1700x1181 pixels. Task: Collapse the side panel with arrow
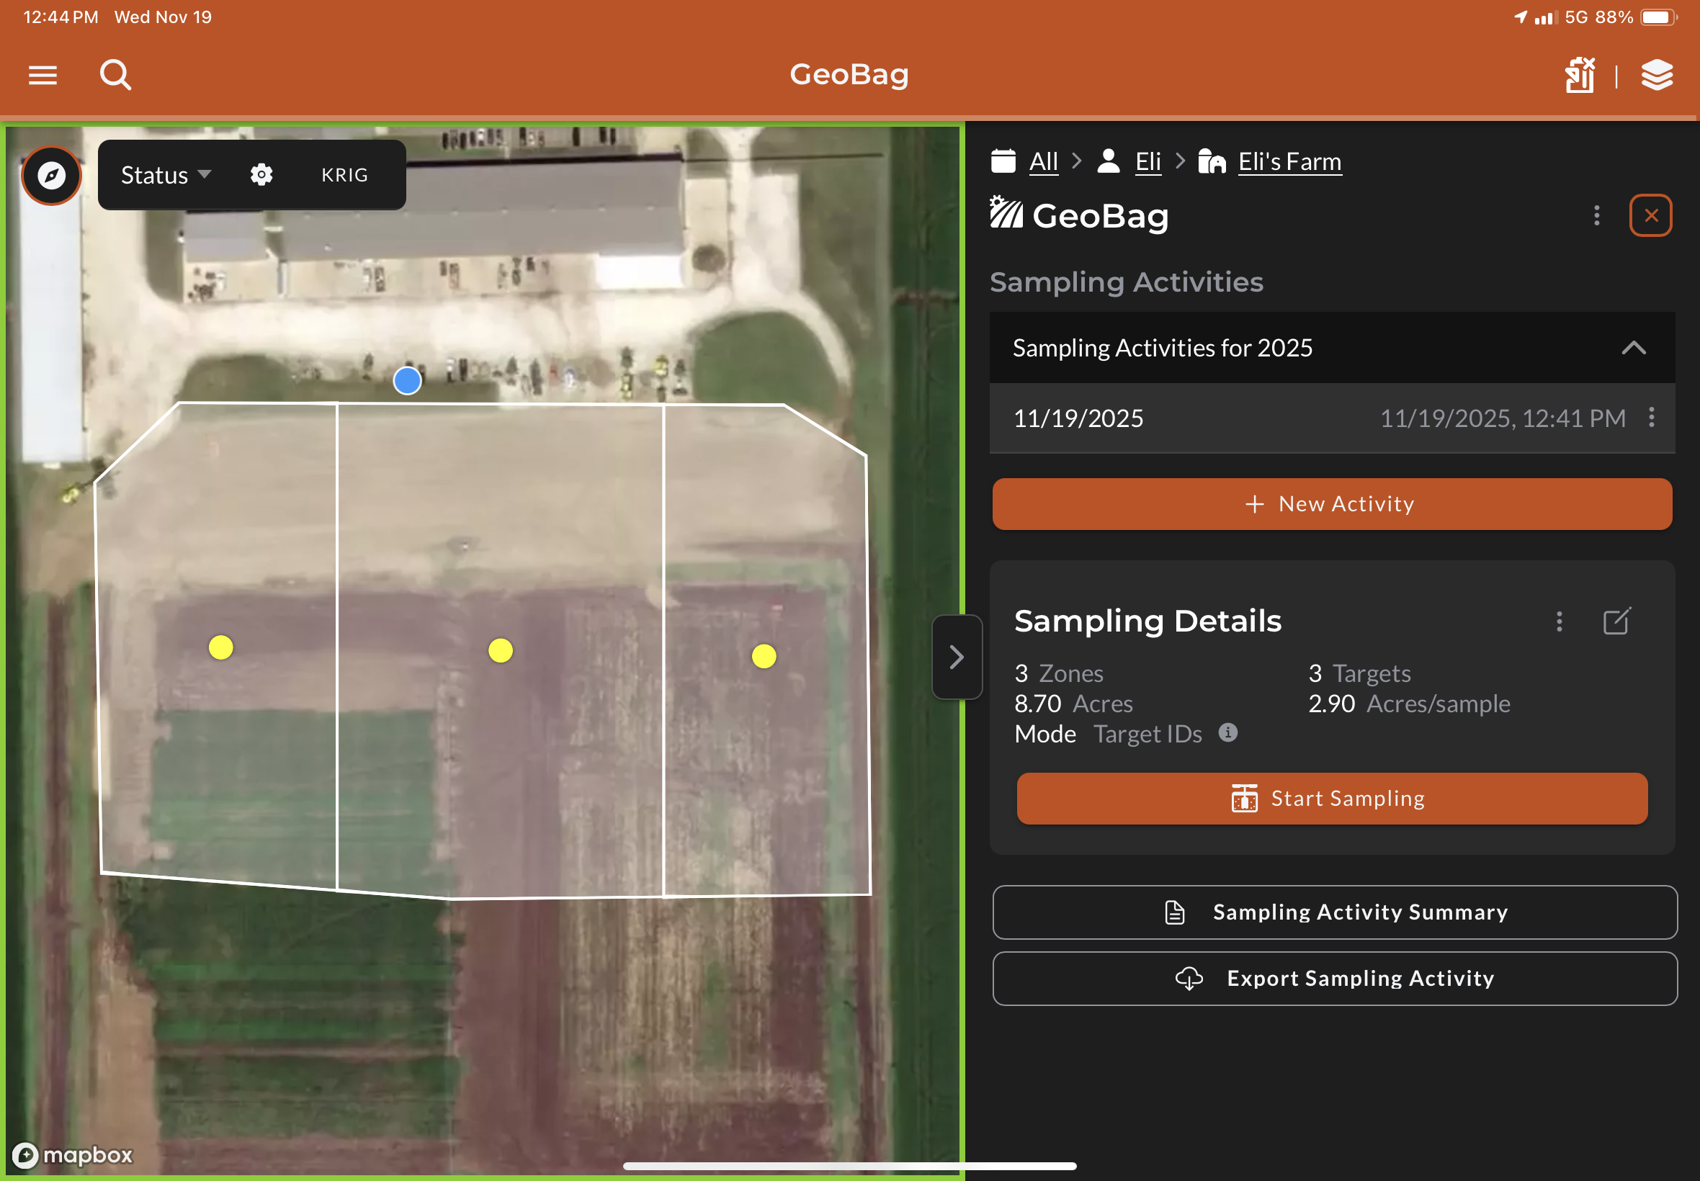tap(957, 656)
